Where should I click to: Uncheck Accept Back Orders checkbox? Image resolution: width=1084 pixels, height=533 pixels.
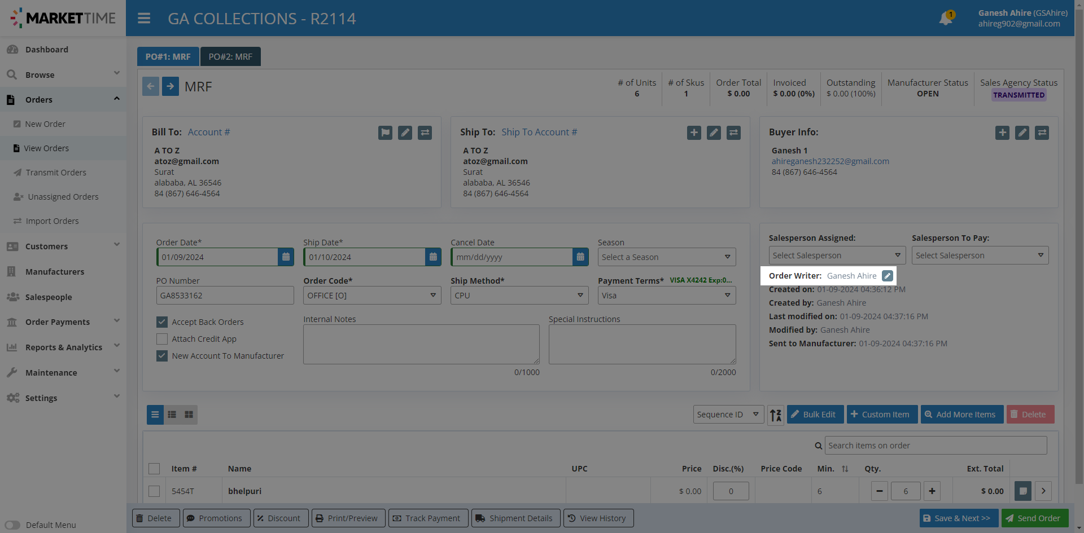[162, 322]
